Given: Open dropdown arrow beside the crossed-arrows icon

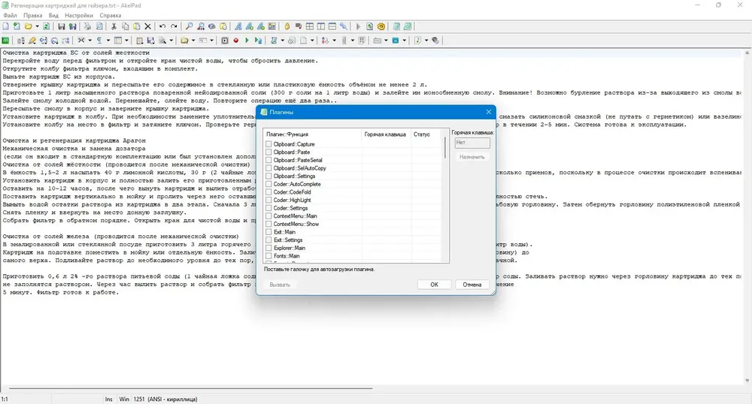Looking at the screenshot, I should (89, 41).
